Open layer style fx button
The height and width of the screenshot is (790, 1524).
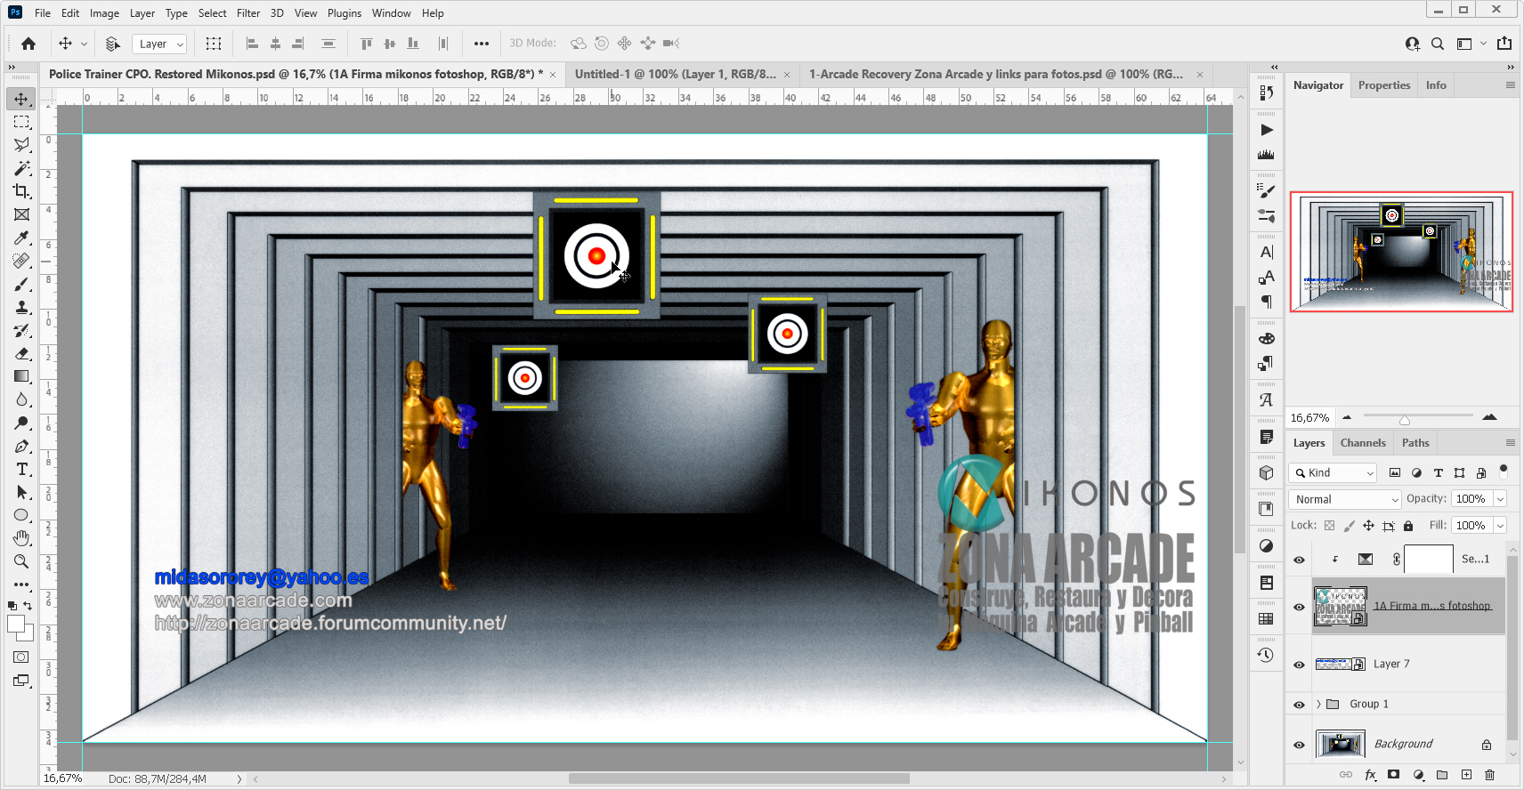(x=1370, y=775)
